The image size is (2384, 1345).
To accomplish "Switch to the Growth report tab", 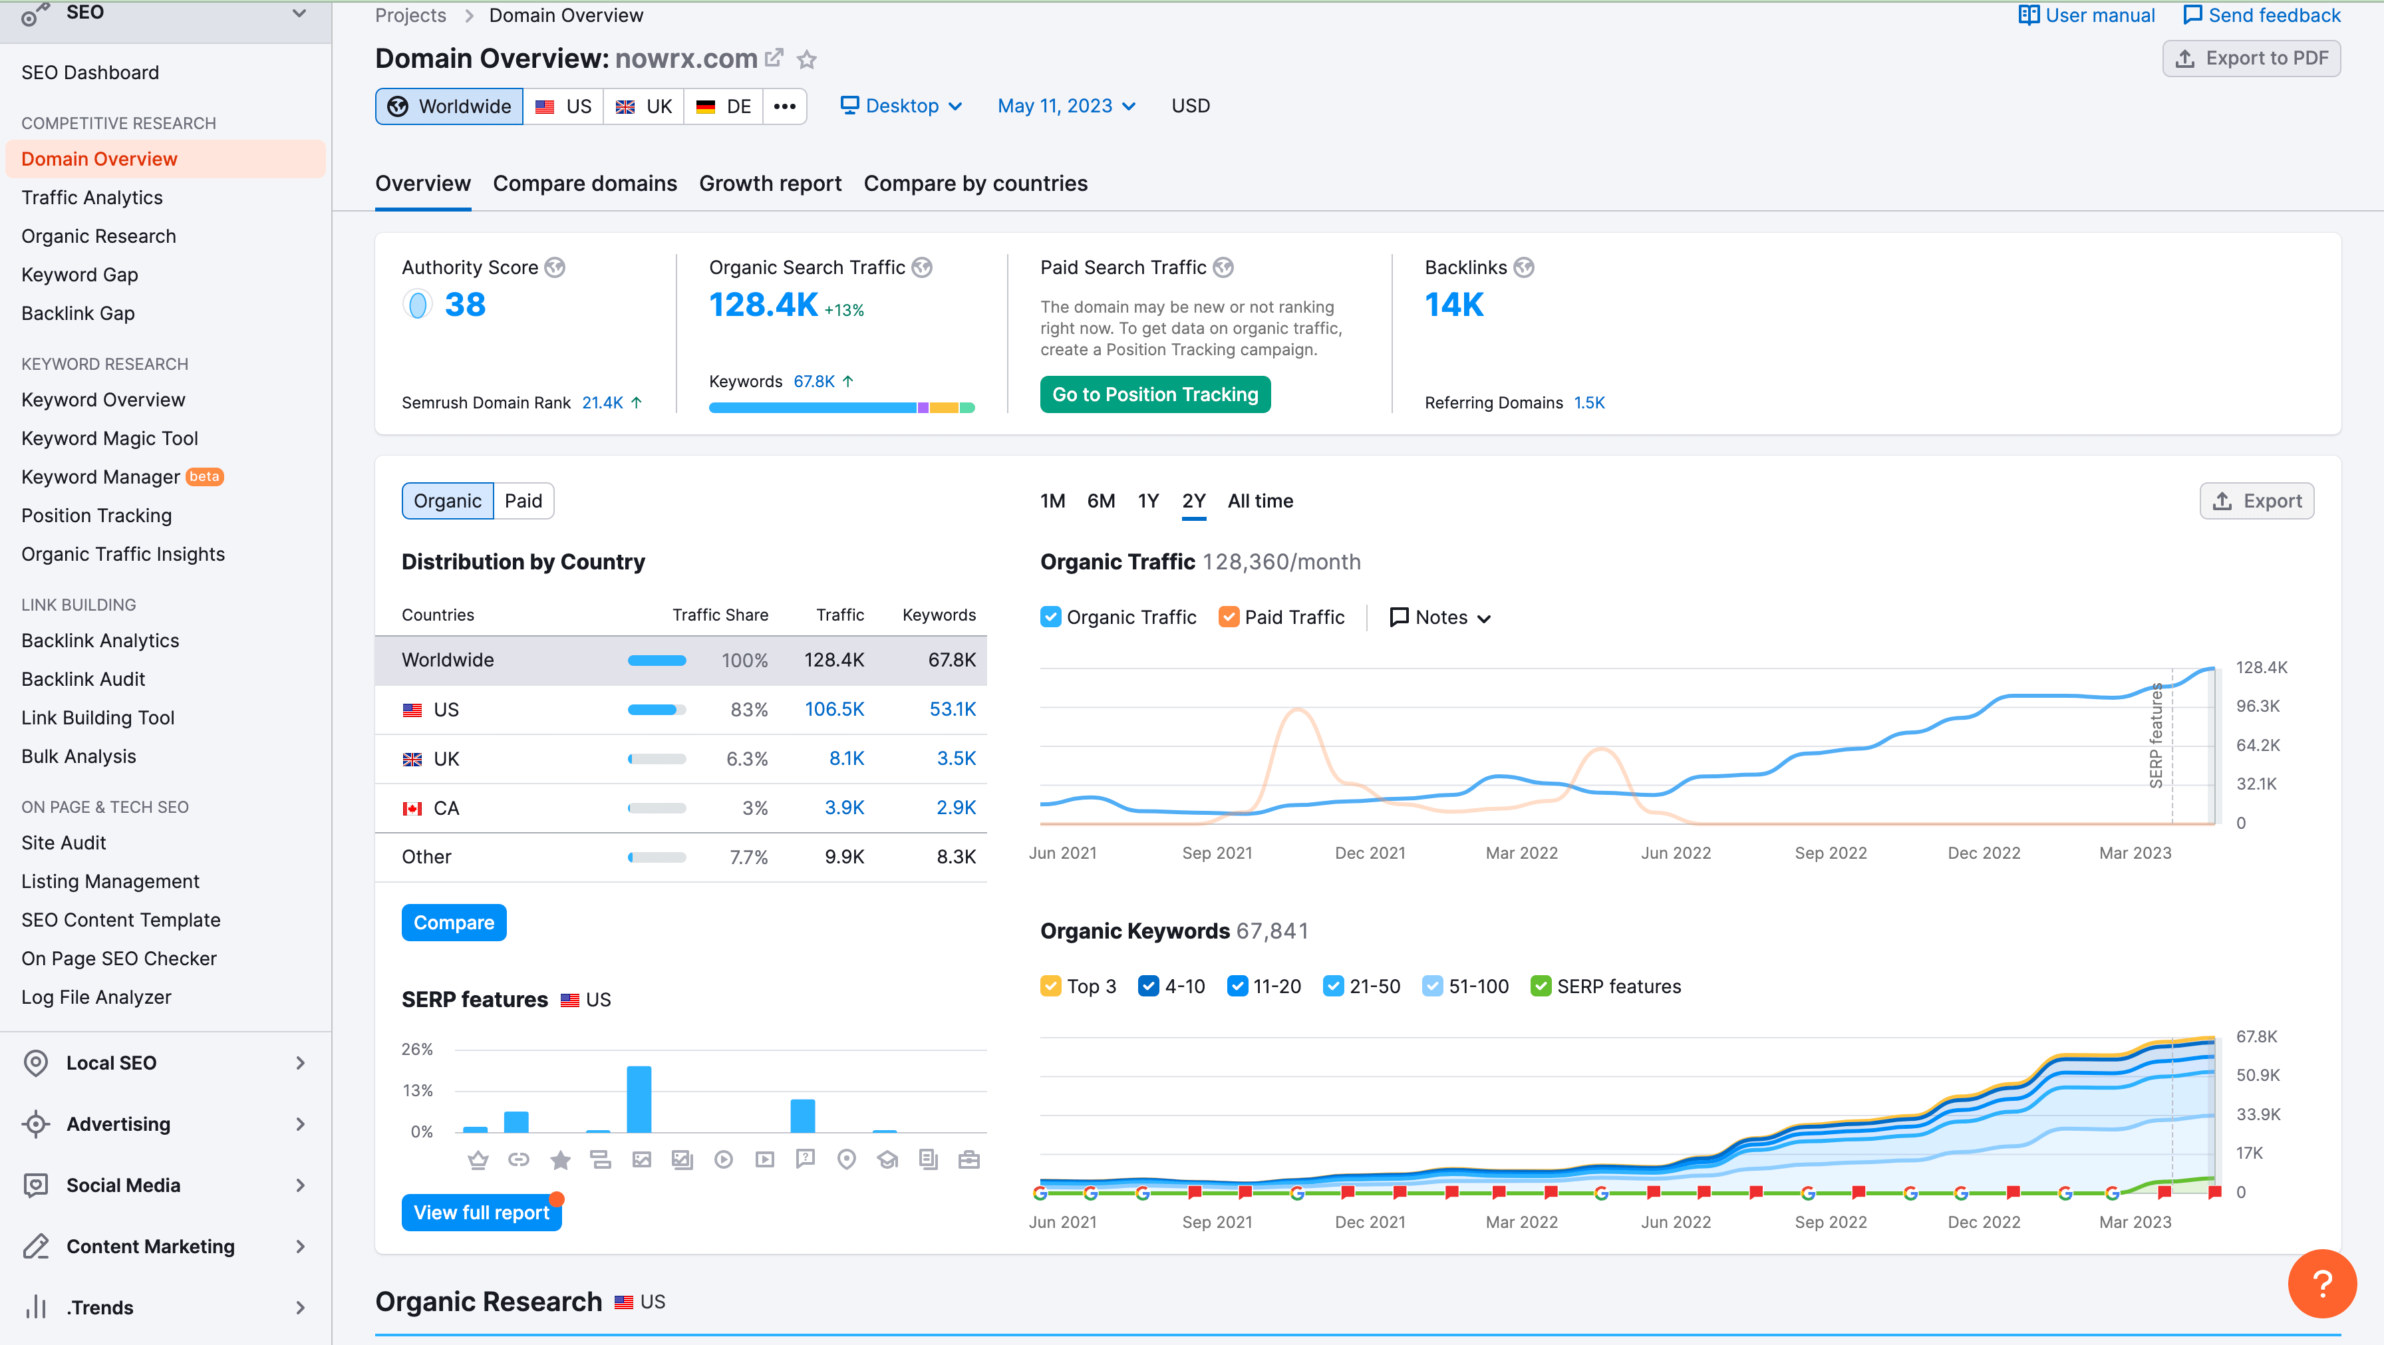I will coord(770,182).
